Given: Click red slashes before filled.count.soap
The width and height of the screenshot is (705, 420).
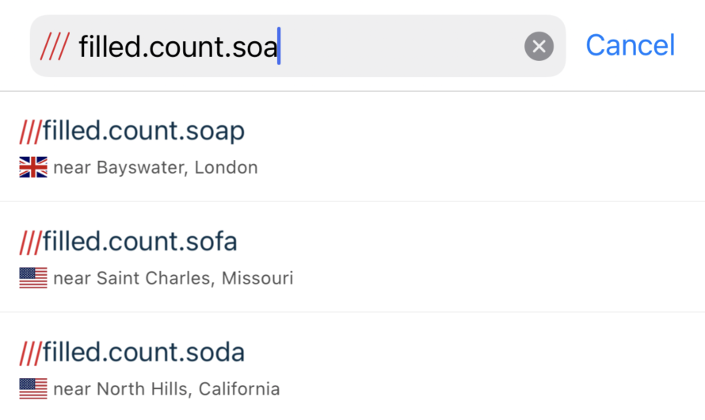Looking at the screenshot, I should [31, 132].
